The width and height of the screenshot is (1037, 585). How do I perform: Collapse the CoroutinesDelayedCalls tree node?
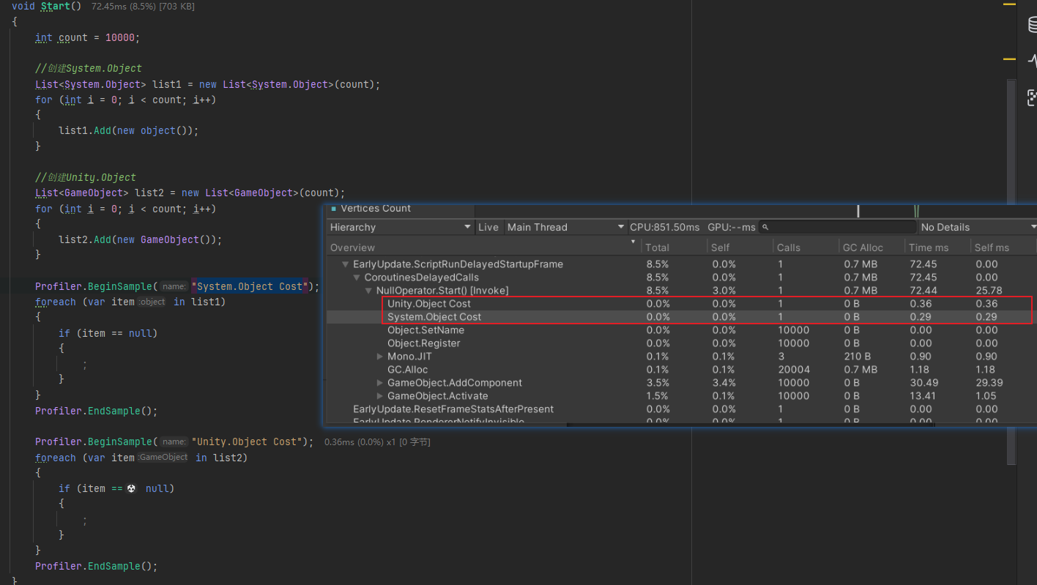357,277
